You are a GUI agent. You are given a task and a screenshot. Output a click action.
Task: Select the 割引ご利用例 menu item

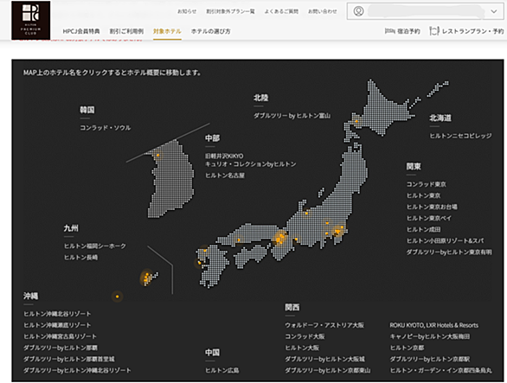click(x=126, y=31)
